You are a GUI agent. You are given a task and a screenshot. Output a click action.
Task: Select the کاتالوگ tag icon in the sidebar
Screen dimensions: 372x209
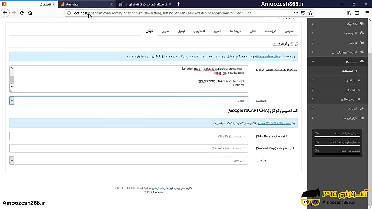point(362,24)
